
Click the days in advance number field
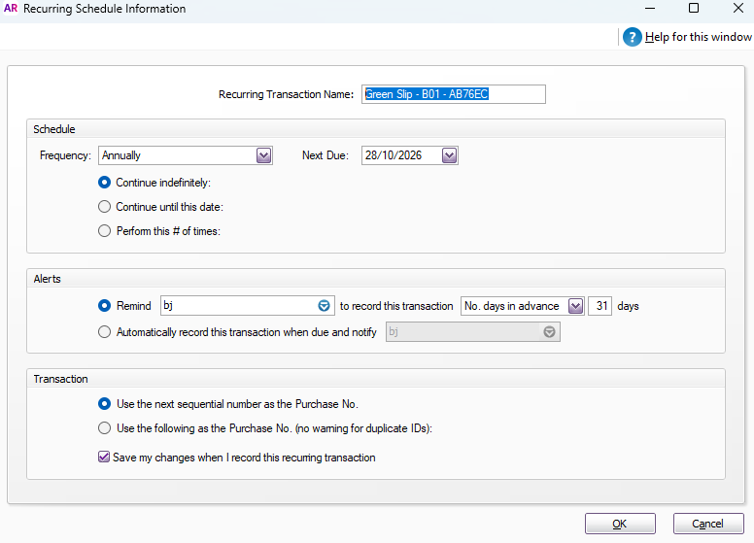click(x=600, y=306)
